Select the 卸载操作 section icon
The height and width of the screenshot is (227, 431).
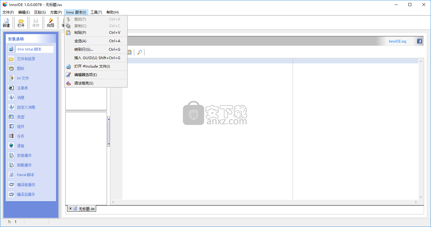point(11,165)
